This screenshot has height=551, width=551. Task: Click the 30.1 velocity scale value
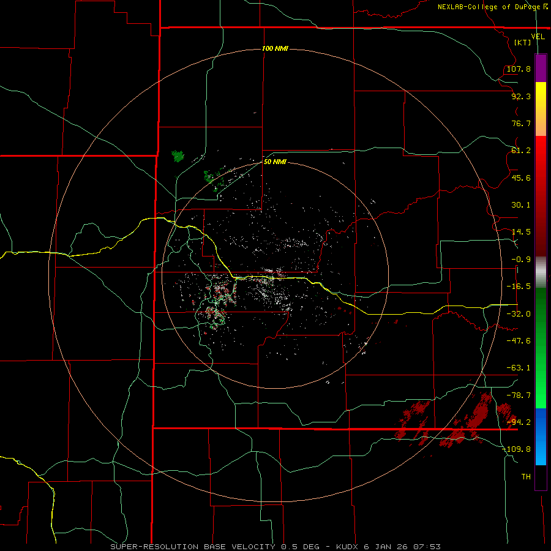(x=521, y=205)
